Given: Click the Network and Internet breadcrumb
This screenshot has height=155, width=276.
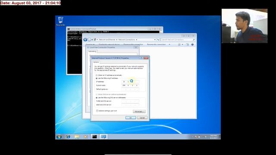Looking at the screenshot, I should pyautogui.click(x=107, y=40).
